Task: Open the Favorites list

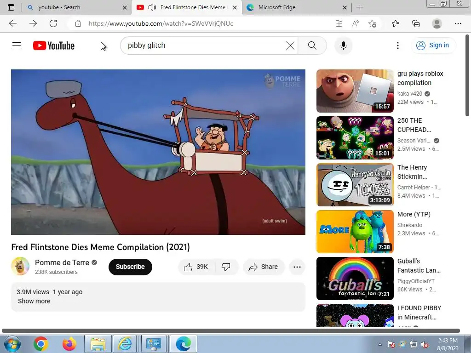Action: (x=396, y=23)
